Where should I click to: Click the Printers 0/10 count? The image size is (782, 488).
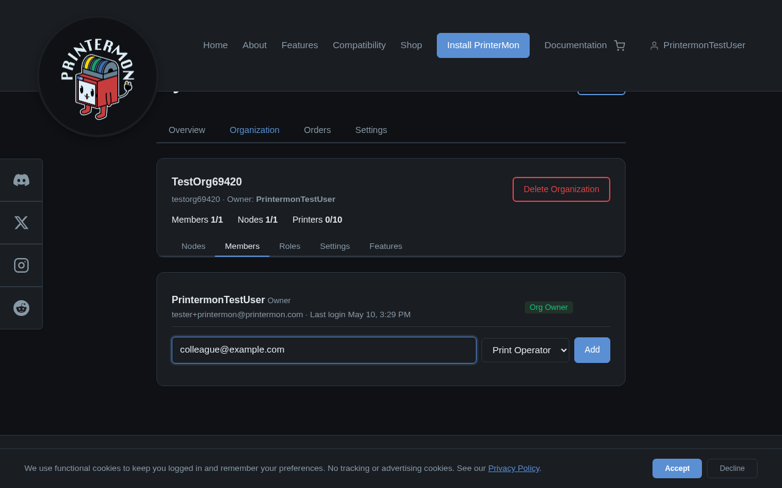[x=317, y=220]
